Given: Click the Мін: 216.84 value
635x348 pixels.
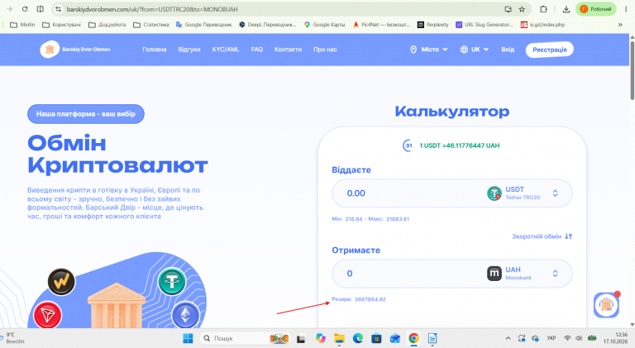Looking at the screenshot, I should pos(347,219).
